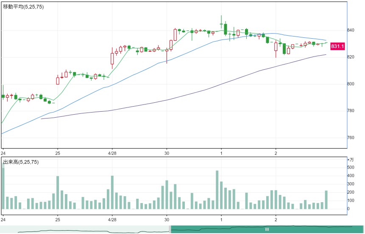Click the left edge of the range selector
This screenshot has width=365, height=234.
[x=170, y=229]
